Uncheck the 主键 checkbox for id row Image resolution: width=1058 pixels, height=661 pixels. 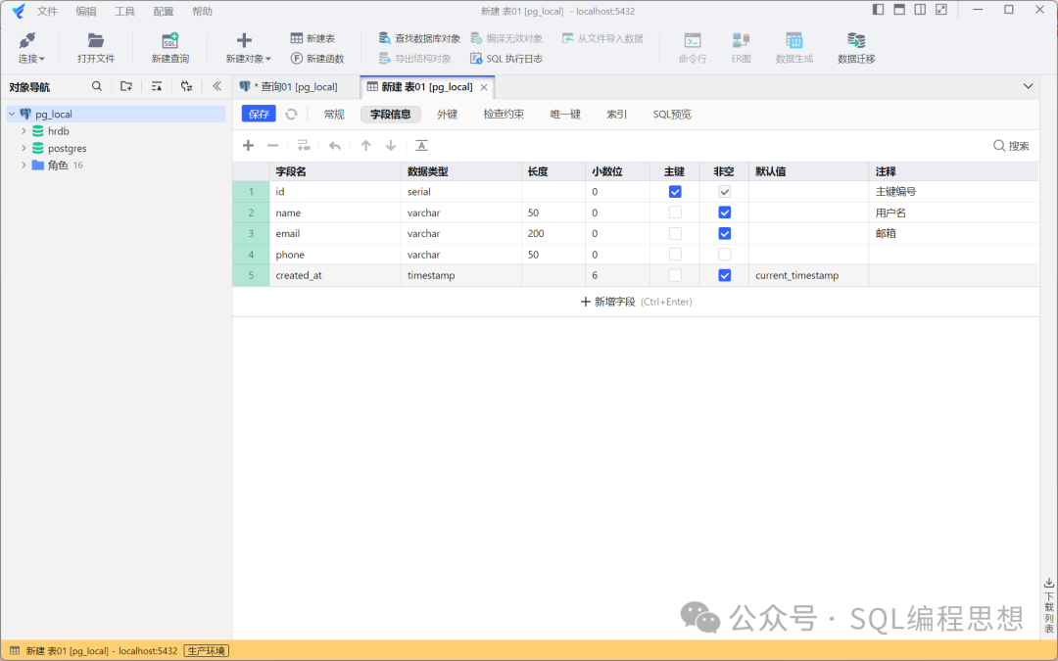point(674,191)
